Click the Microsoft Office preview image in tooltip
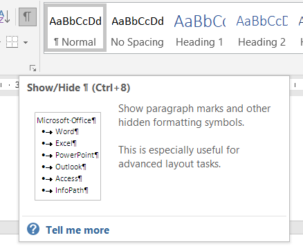This screenshot has width=303, height=251. (x=68, y=156)
